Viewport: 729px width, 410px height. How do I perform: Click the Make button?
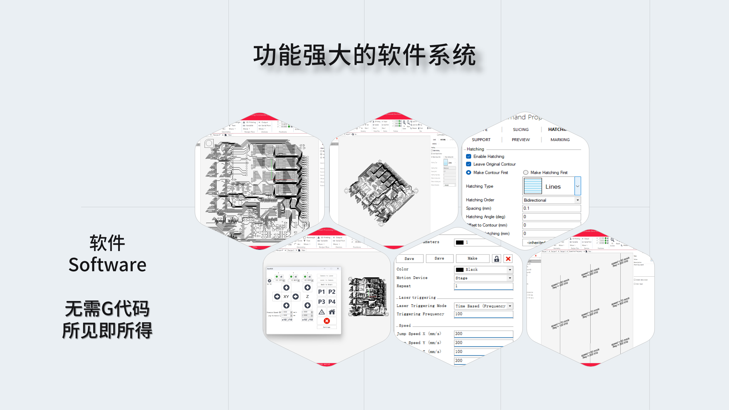[472, 258]
